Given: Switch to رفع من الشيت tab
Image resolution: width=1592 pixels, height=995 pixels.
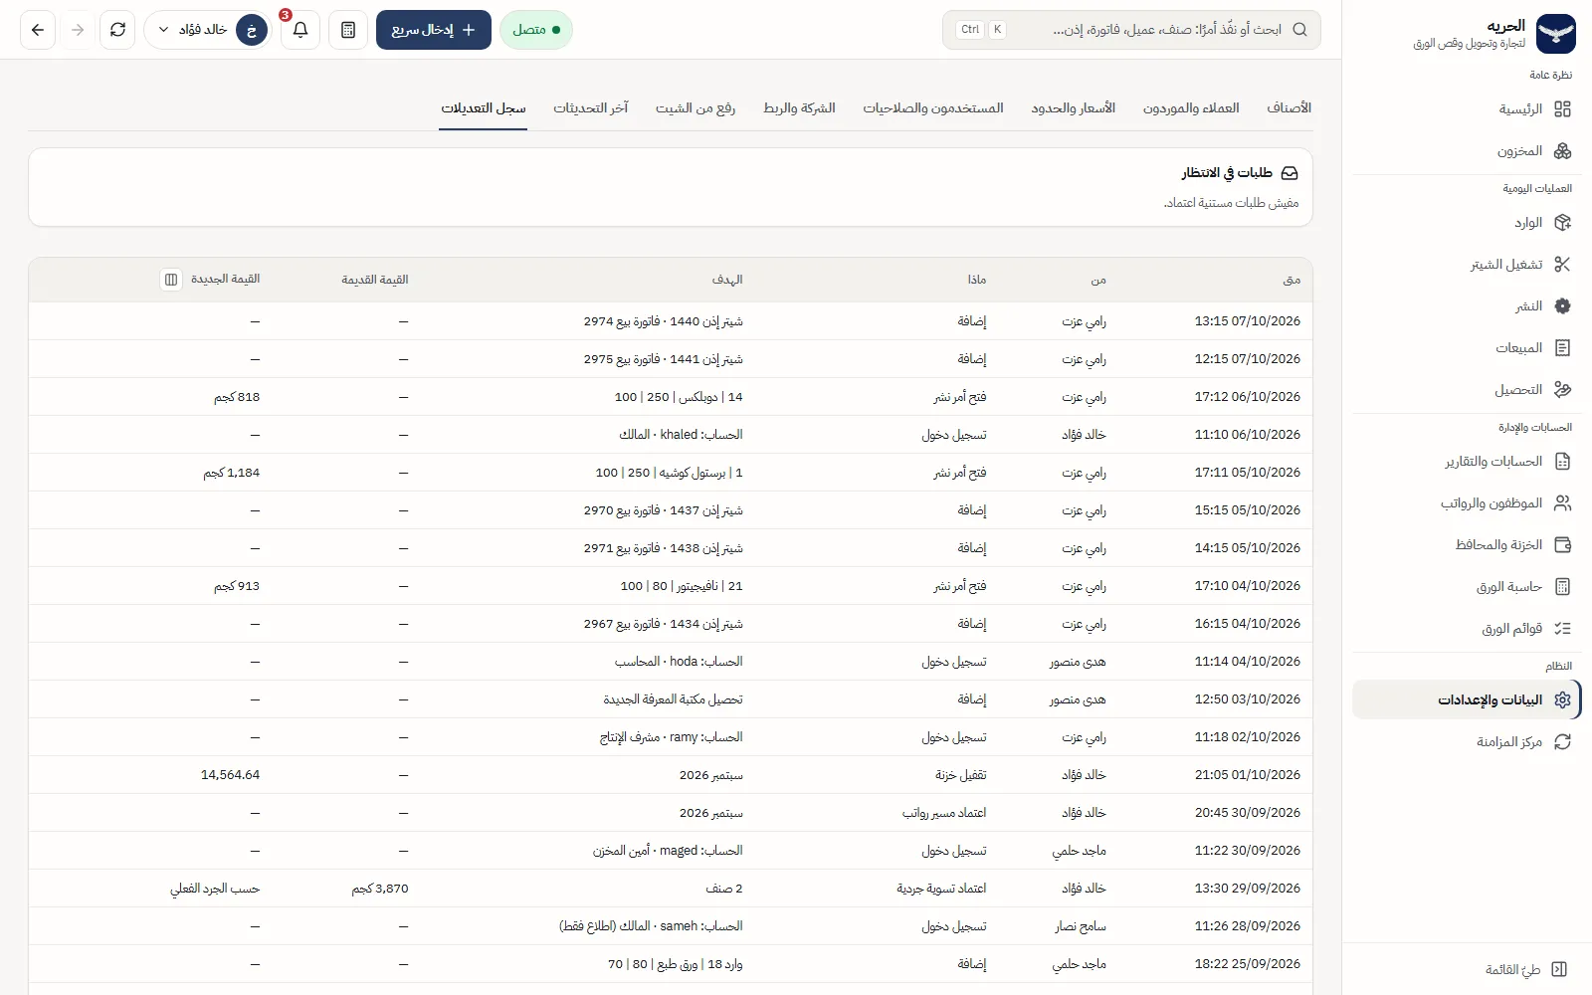Looking at the screenshot, I should 695,107.
